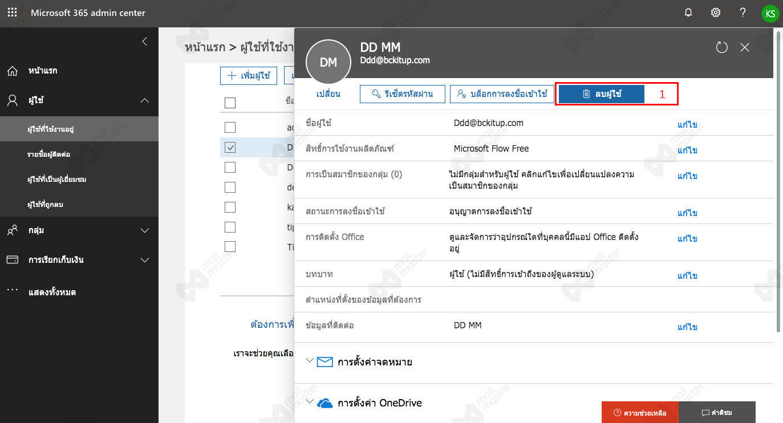Uncheck the selected DD MM user checkbox
Viewport: 783px width, 423px height.
[230, 148]
